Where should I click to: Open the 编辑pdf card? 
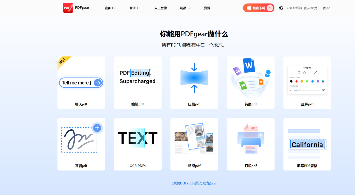click(138, 83)
